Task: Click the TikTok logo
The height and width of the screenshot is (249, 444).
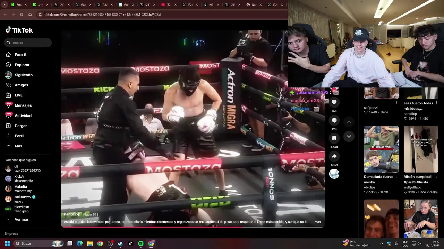Action: click(x=19, y=30)
